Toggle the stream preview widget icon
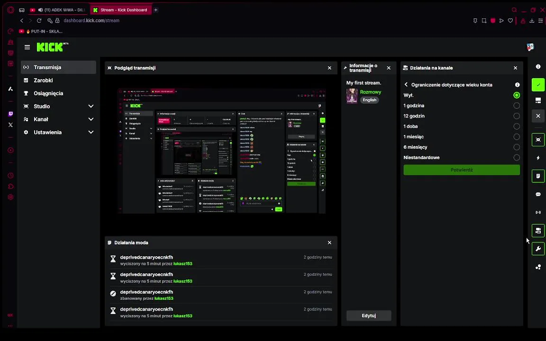This screenshot has width=546, height=341. click(538, 140)
